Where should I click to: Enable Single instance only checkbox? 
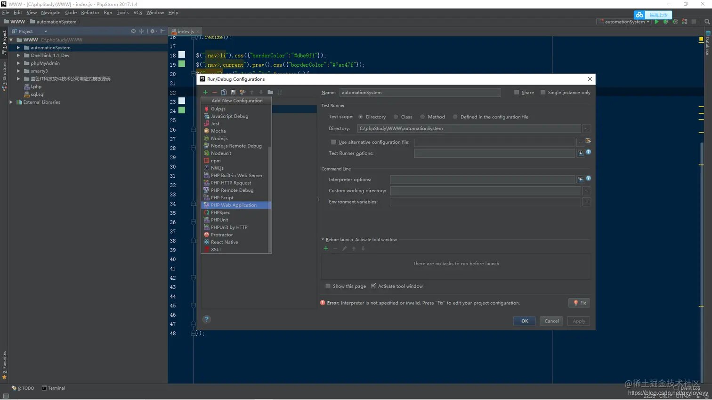(543, 93)
